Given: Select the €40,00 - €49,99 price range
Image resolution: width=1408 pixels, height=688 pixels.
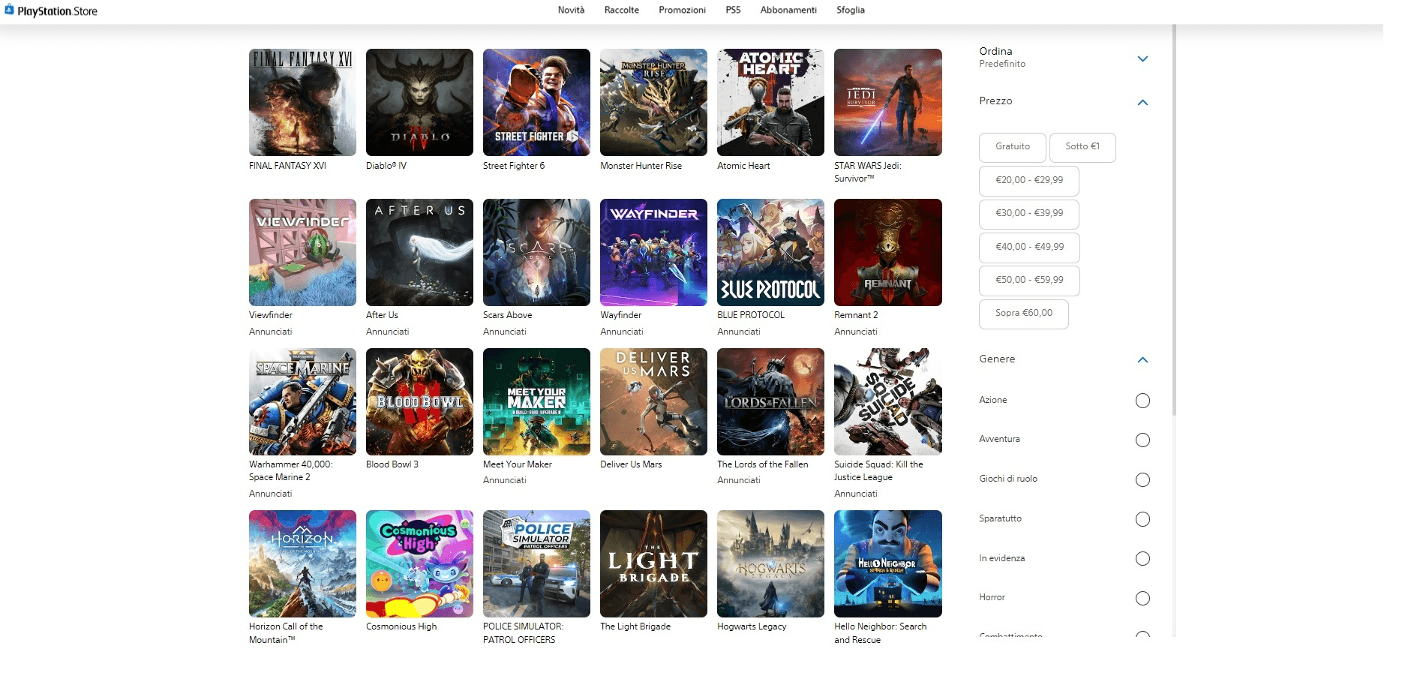Looking at the screenshot, I should [x=1028, y=248].
